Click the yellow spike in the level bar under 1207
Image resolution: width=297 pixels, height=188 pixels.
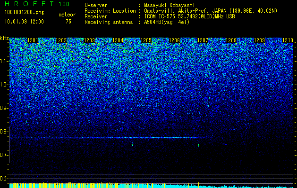(x=198, y=185)
